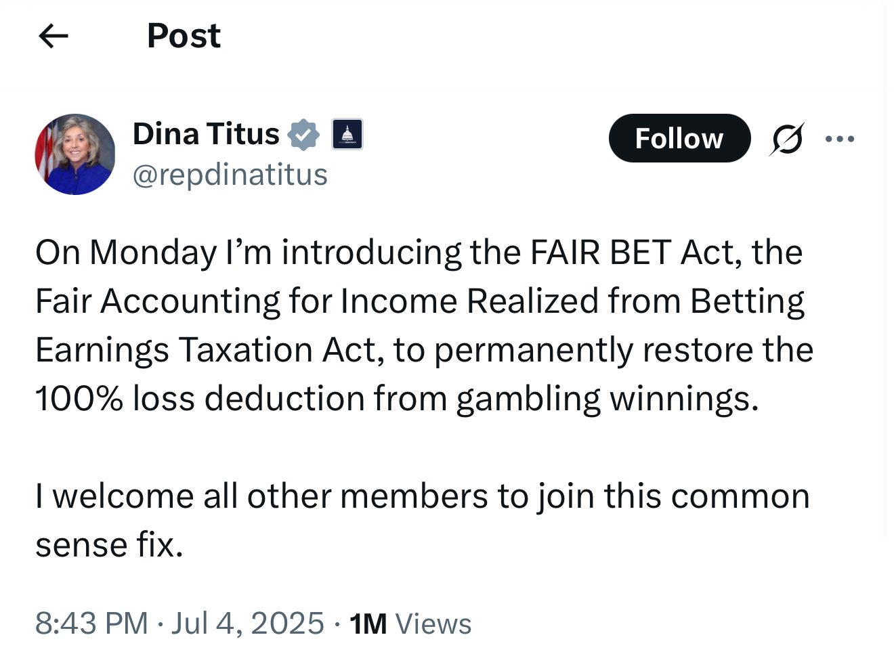Click the line mentioning the FAIR BET Act
The image size is (894, 654).
pos(419,253)
